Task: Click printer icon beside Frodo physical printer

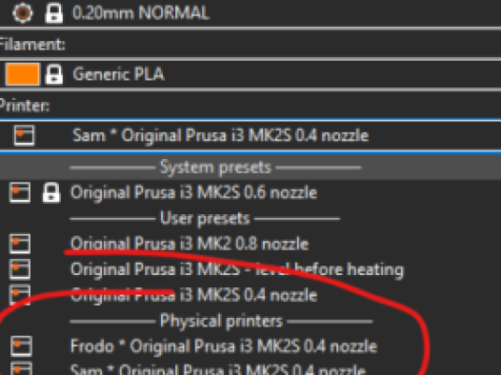Action: (21, 345)
